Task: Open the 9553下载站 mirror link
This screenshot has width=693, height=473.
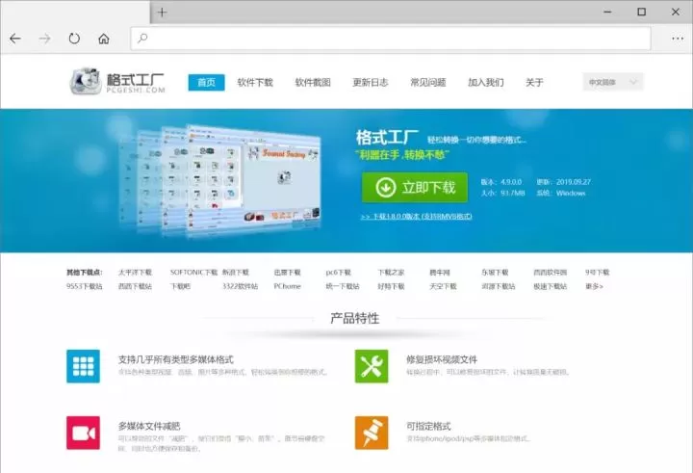Action: pos(85,286)
